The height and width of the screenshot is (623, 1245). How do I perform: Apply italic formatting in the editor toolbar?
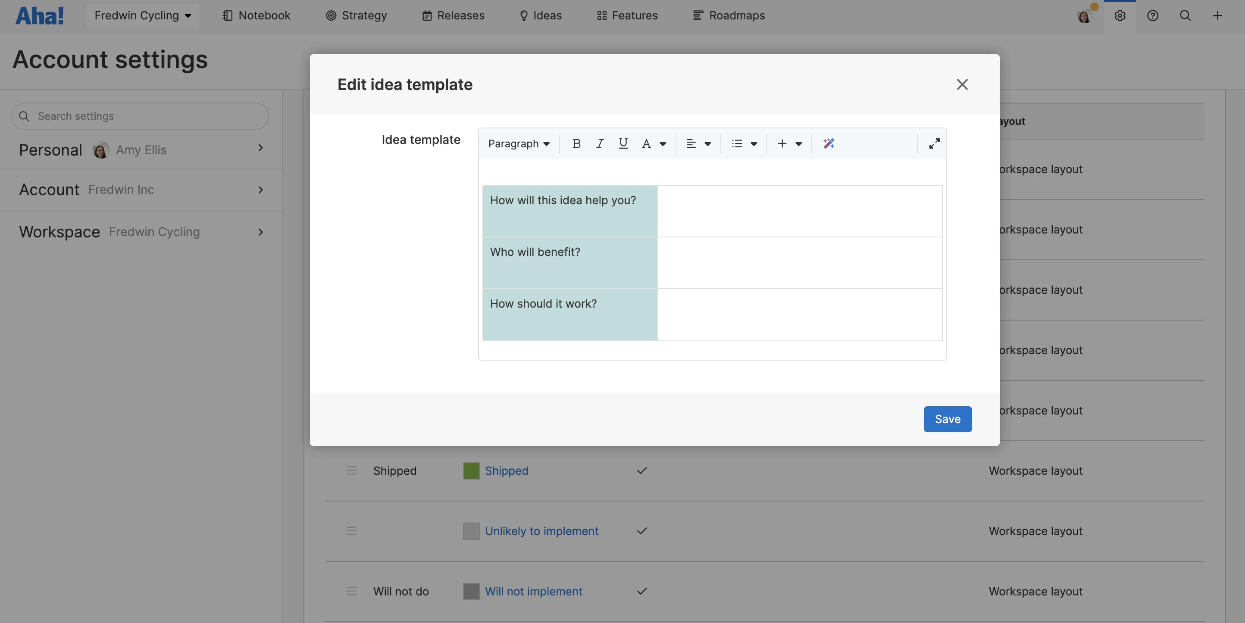599,143
